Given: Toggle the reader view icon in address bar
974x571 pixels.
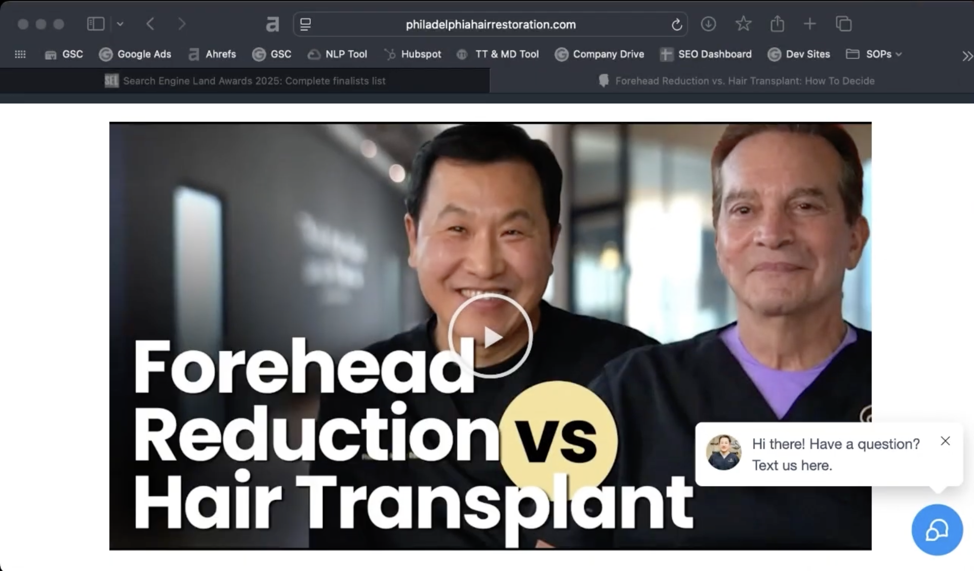Looking at the screenshot, I should click(x=305, y=24).
